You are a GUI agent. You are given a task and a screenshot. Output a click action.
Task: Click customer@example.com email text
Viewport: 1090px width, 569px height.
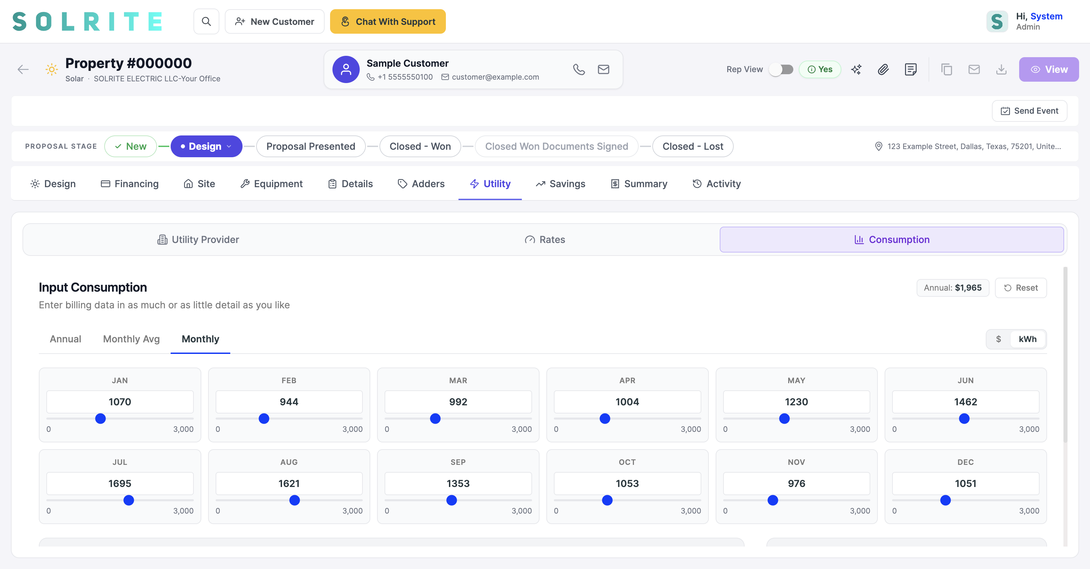495,77
